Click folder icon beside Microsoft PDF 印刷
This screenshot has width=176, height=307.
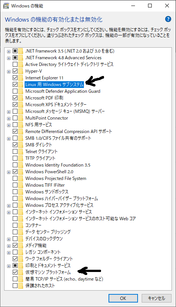pyautogui.click(x=21, y=98)
